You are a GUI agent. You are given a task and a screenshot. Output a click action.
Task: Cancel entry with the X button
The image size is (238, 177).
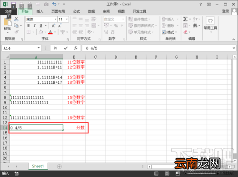(55, 48)
